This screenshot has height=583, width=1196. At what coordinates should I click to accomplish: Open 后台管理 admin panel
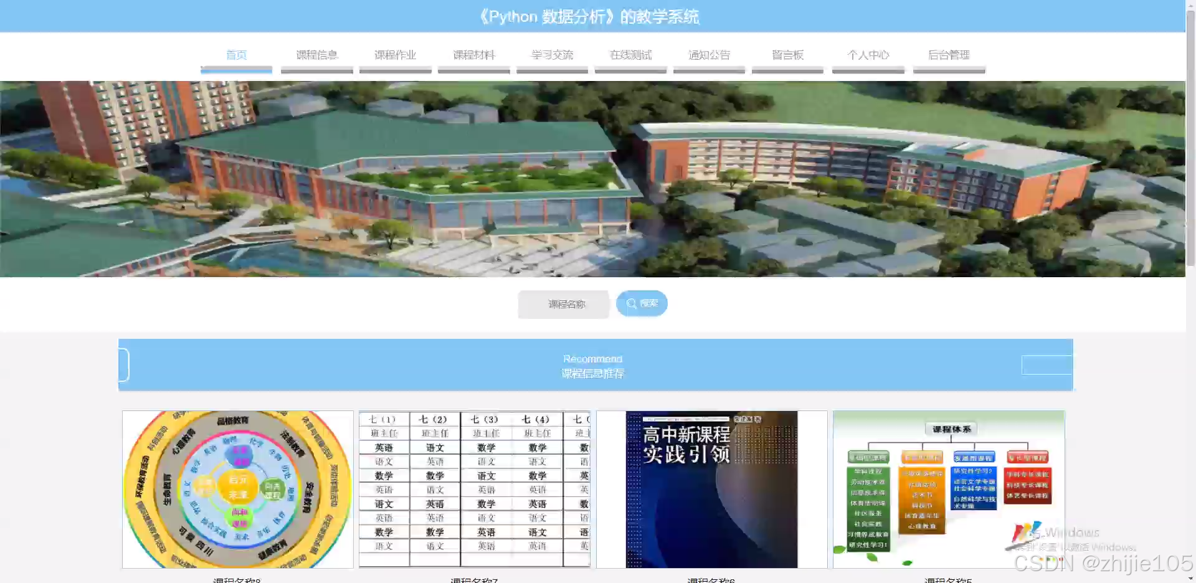949,55
